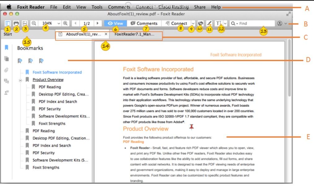Click the red pushpin annotation in document
The height and width of the screenshot is (186, 314).
192,127
